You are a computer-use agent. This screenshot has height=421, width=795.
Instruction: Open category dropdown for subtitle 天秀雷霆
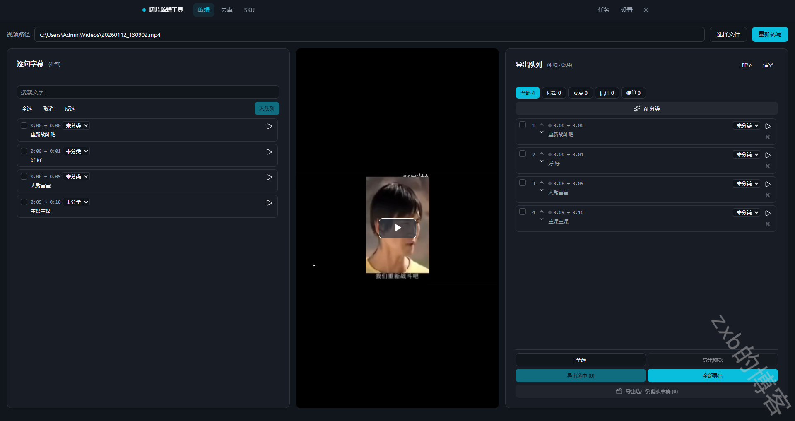77,176
